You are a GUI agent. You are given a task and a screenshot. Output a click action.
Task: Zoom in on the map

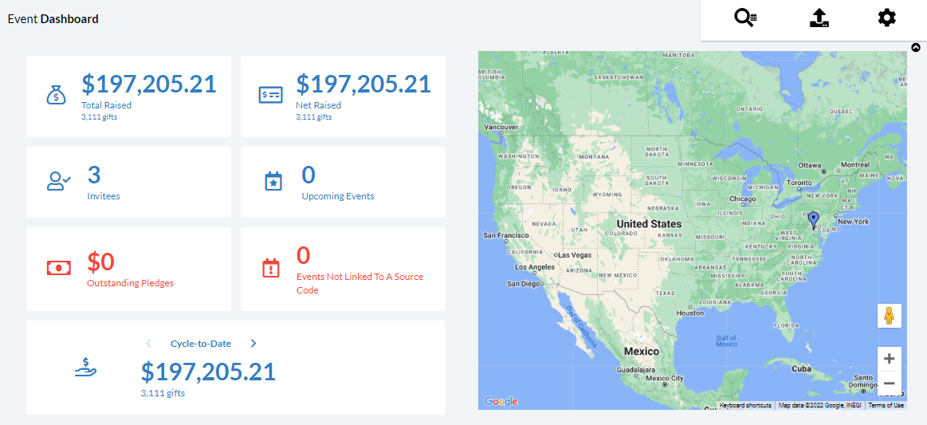coord(889,359)
